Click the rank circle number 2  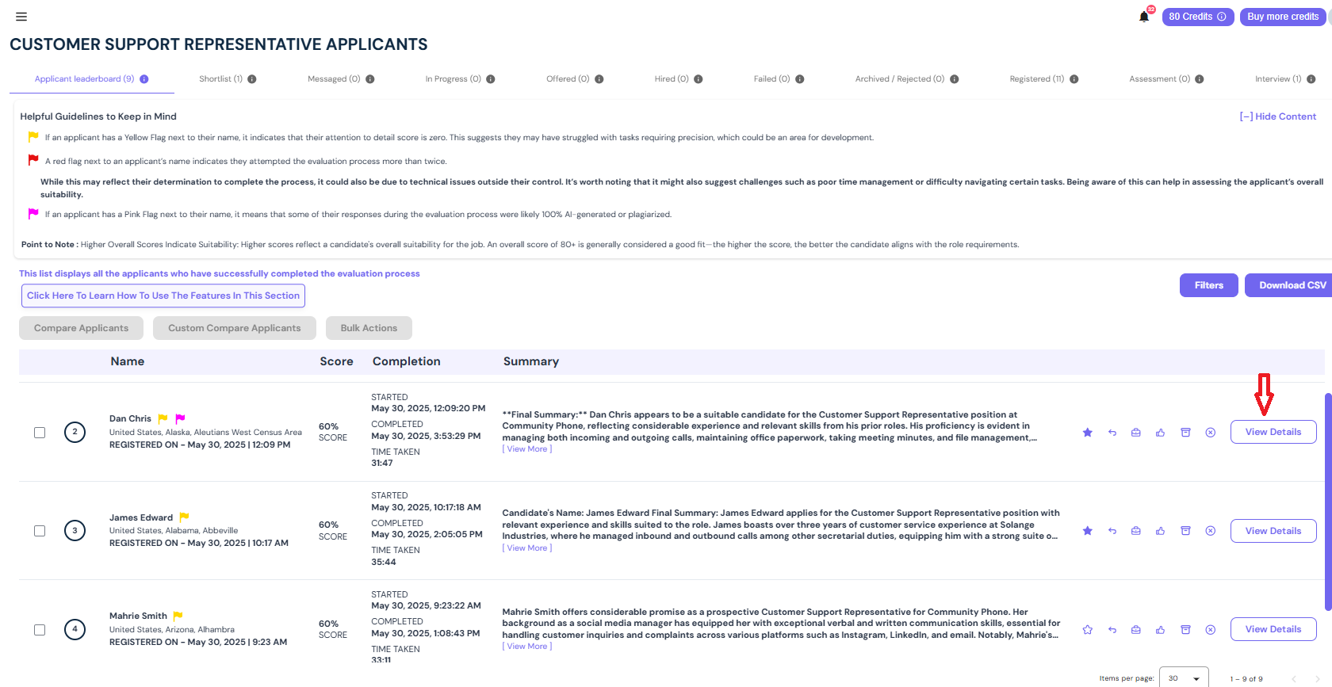(75, 432)
